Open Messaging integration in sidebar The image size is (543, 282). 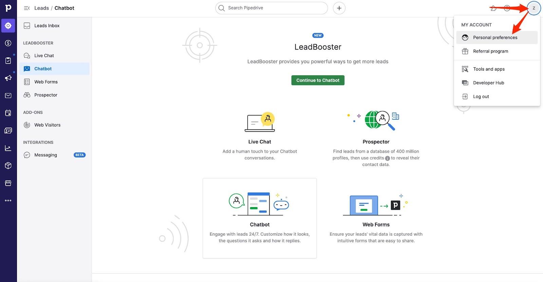tap(54, 155)
